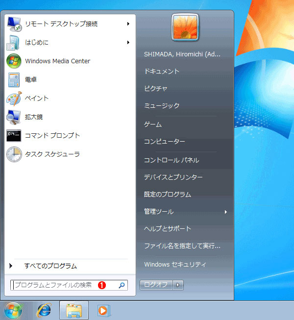Open Windows セキュリティ
This screenshot has width=294, height=320.
click(x=175, y=265)
